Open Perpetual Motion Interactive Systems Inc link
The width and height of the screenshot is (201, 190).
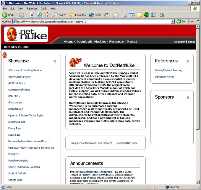pyautogui.click(x=31, y=147)
